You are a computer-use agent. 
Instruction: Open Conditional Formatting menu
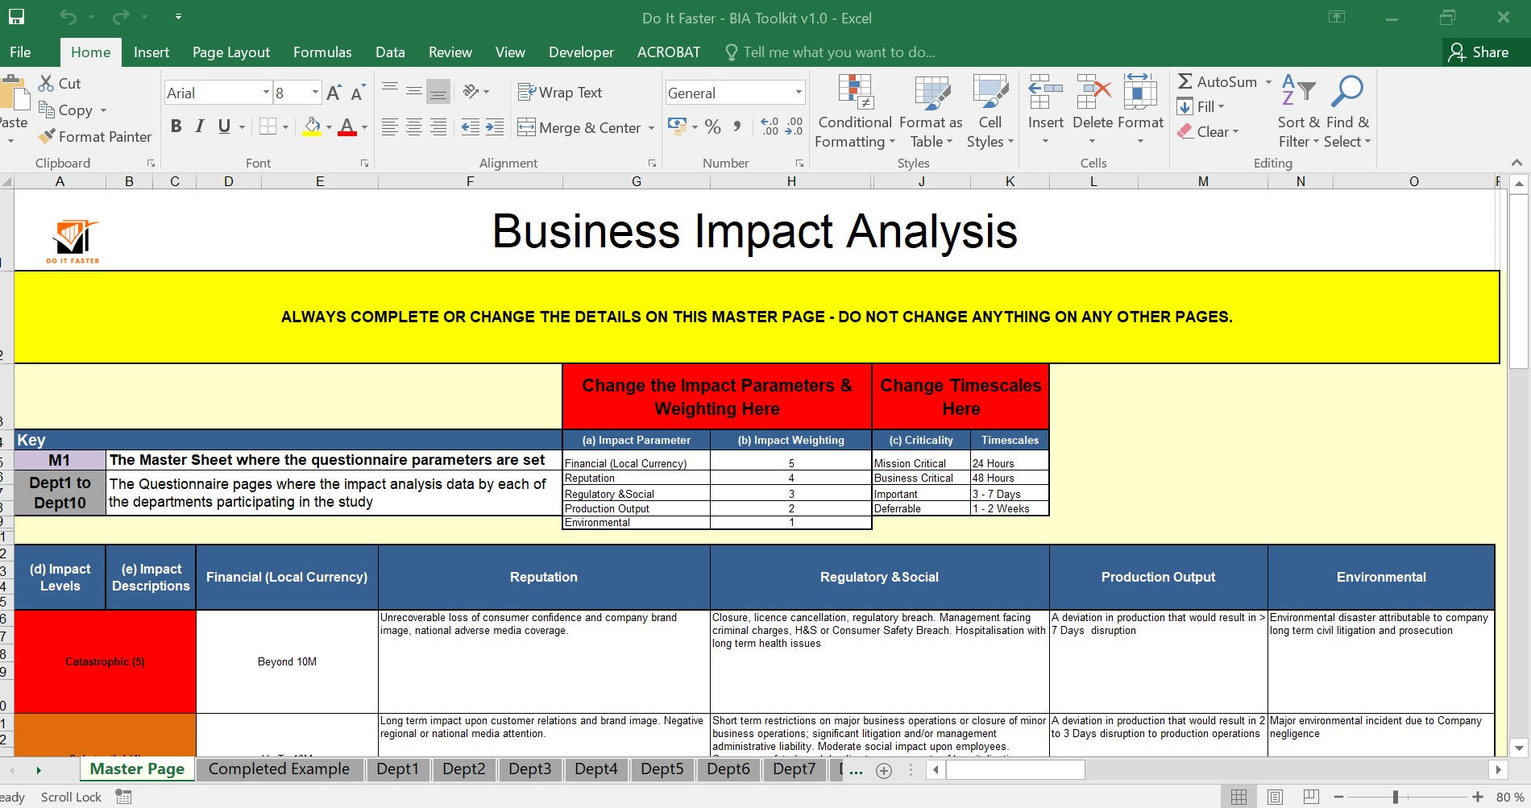855,112
